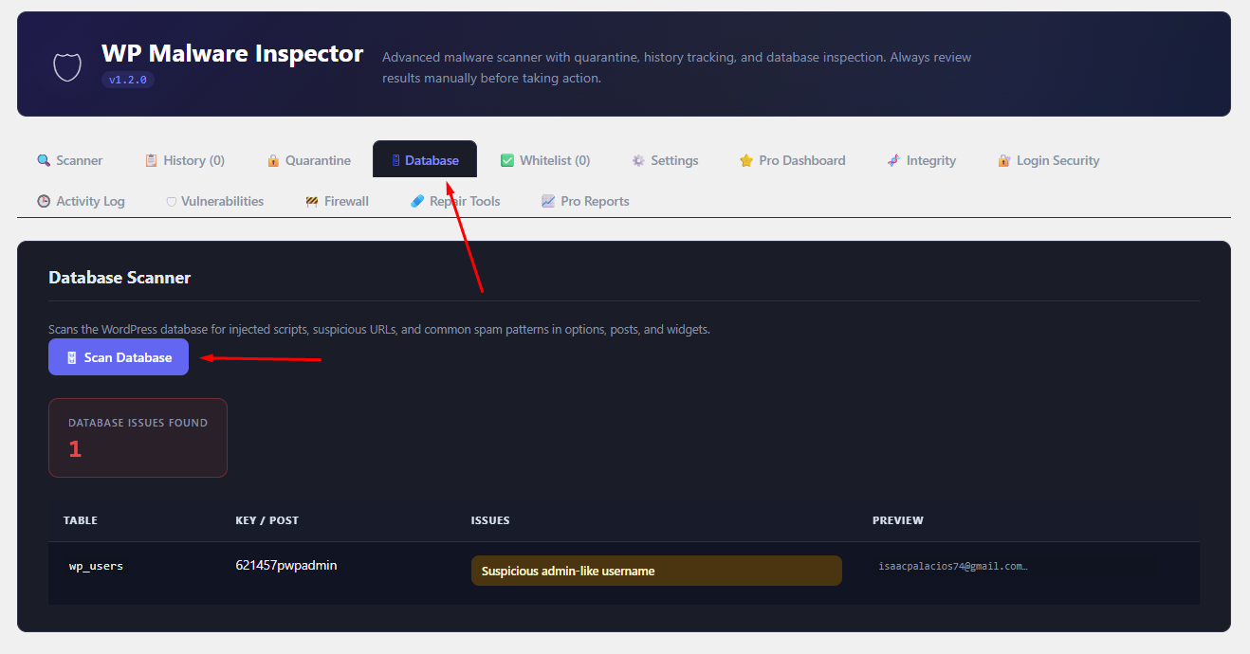Click the star icon on Pro Dashboard tab

coord(746,160)
